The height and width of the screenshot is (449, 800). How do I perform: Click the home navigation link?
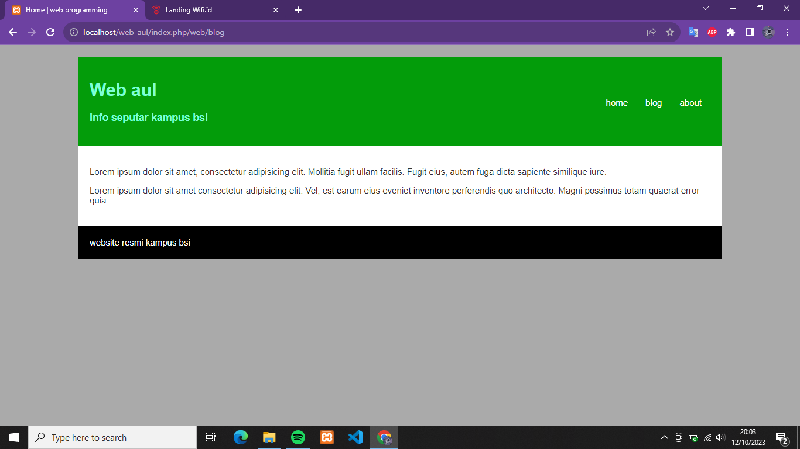(x=617, y=103)
